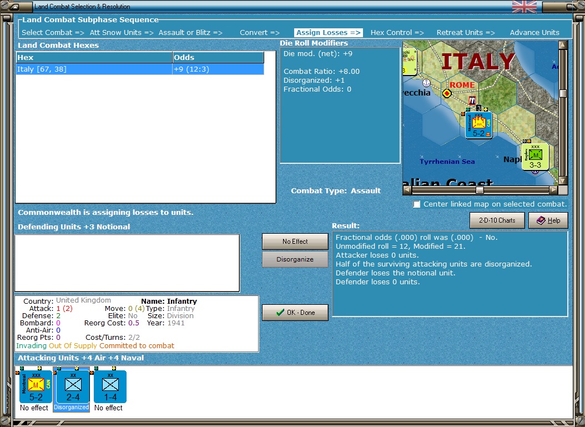Screen dimensions: 585x427
Task: Enable Center linked map on selected combat
Action: [417, 204]
